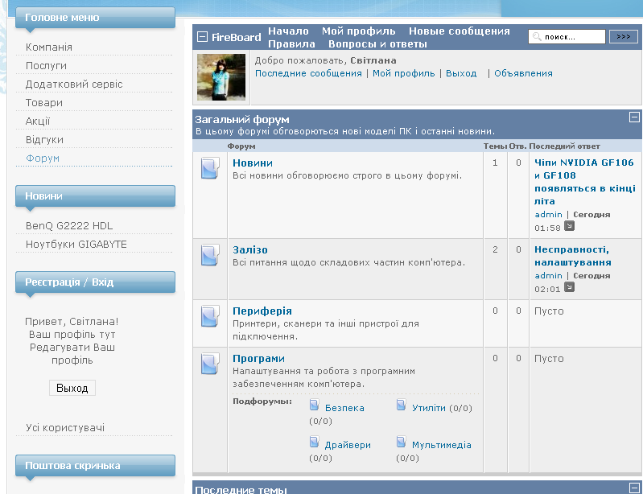Image resolution: width=643 pixels, height=494 pixels.
Task: Collapse the FireBoard header panel
Action: 202,37
